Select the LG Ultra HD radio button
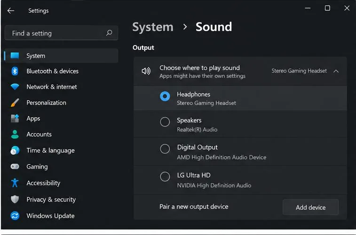 (165, 176)
